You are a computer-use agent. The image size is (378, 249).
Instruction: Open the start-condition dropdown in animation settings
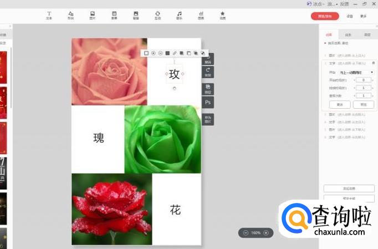click(x=356, y=73)
